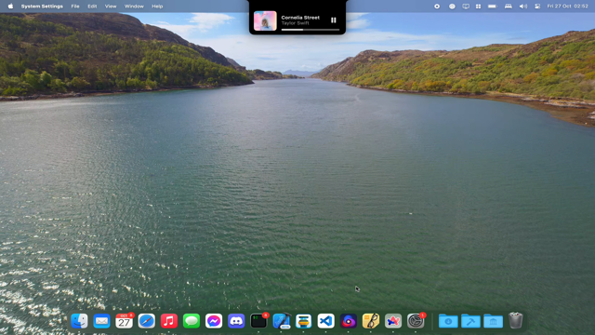Open the Terminal app in the dock
595x335 pixels.
[x=258, y=321]
